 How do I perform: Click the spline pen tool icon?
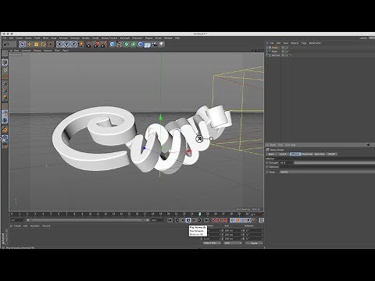[x=120, y=44]
